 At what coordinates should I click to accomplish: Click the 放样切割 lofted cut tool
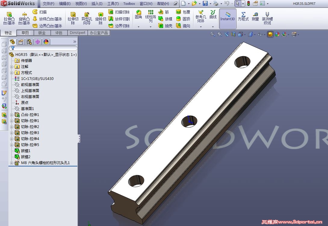[x=119, y=19]
